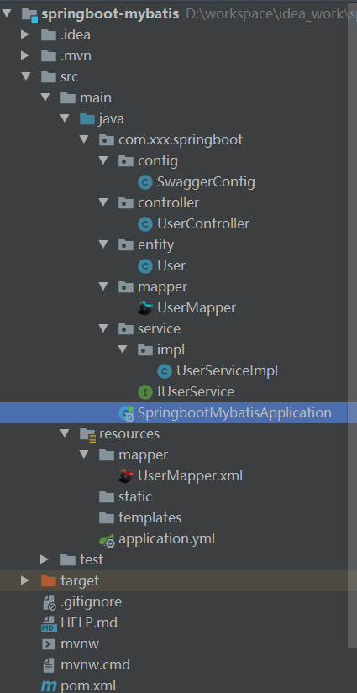Click the mvnw script file icon
Image resolution: width=357 pixels, height=693 pixels.
click(x=49, y=644)
